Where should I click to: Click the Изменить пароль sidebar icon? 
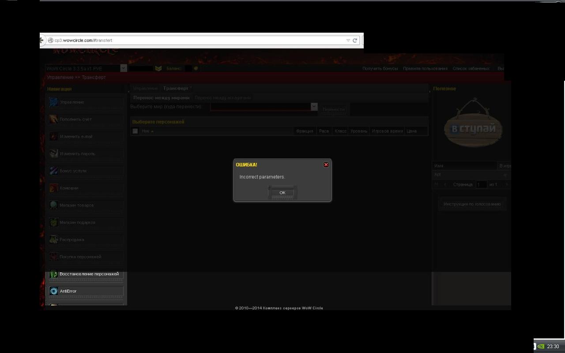click(53, 154)
